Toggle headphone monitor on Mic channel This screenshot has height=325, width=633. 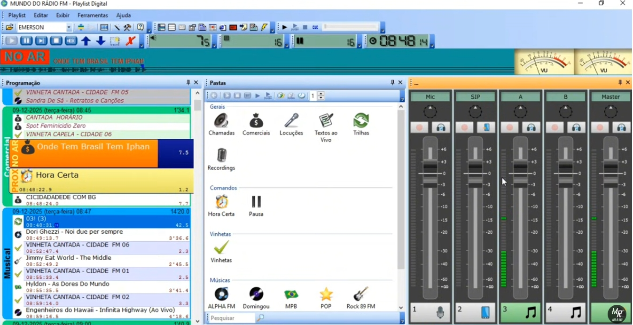tap(441, 127)
